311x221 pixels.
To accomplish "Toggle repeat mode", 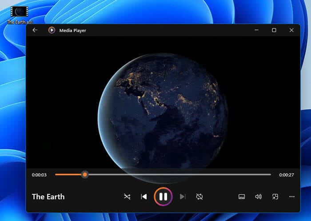I will point(199,197).
